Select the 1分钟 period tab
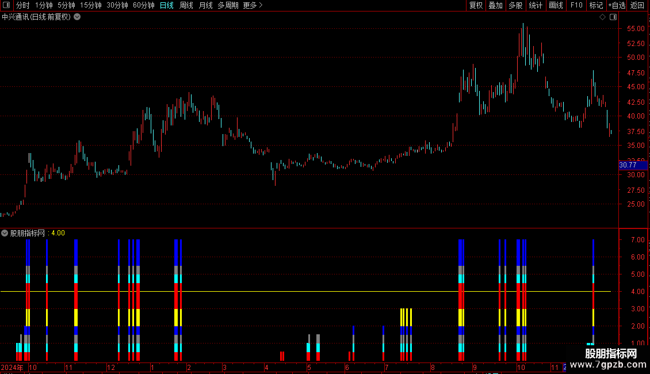 (x=44, y=5)
